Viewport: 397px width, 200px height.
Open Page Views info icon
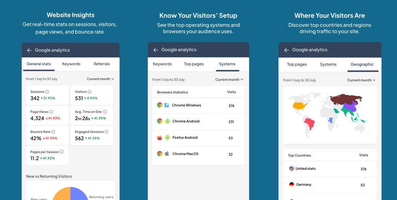tap(51, 112)
